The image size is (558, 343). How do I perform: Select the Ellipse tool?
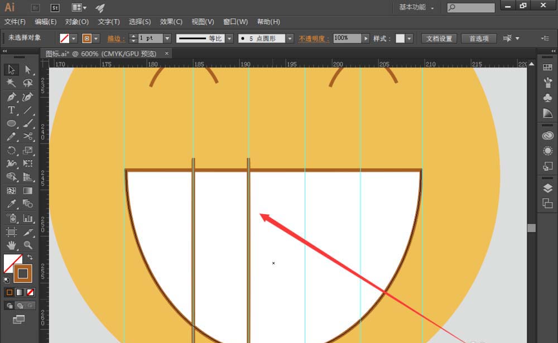pos(11,123)
